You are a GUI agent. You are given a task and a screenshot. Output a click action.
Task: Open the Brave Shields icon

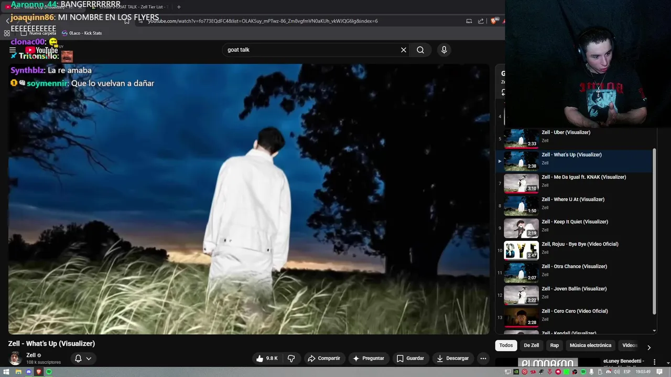click(x=493, y=21)
